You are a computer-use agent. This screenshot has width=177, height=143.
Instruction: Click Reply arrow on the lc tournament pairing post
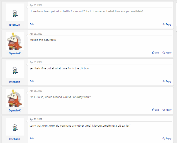[x=167, y=24]
